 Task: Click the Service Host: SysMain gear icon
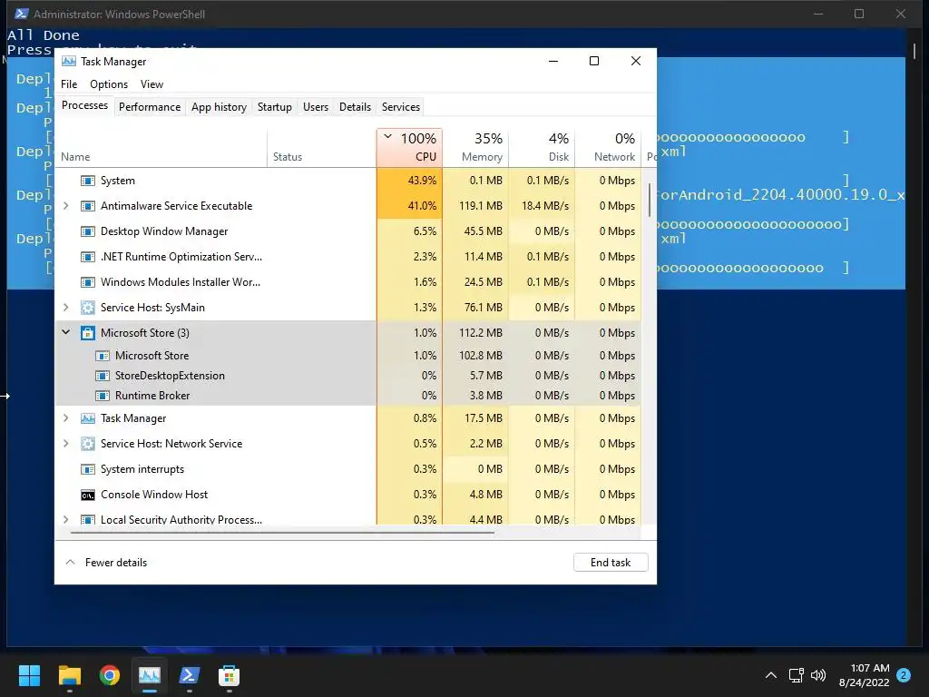[x=88, y=308]
